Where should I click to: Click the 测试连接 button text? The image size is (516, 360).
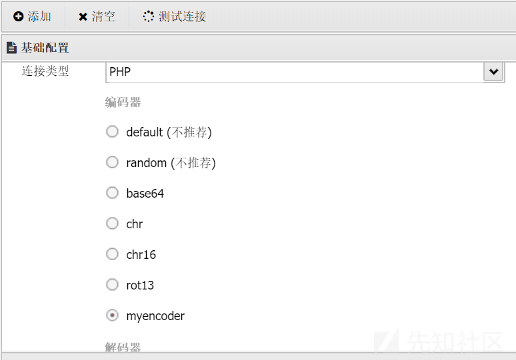click(x=182, y=17)
